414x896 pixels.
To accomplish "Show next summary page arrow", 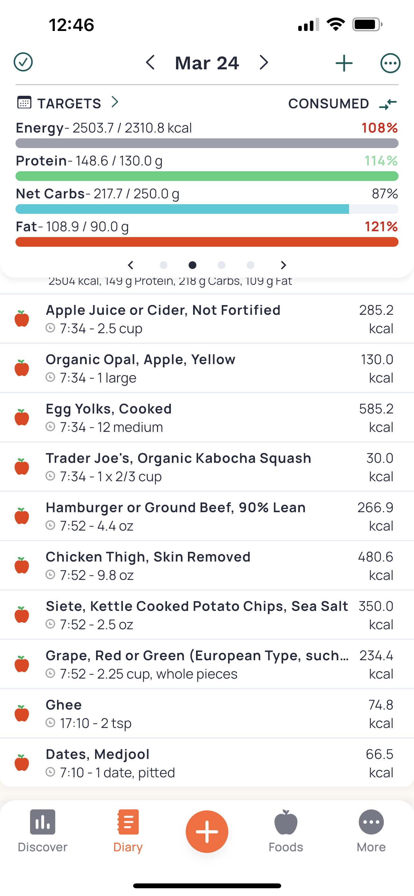I will (283, 265).
